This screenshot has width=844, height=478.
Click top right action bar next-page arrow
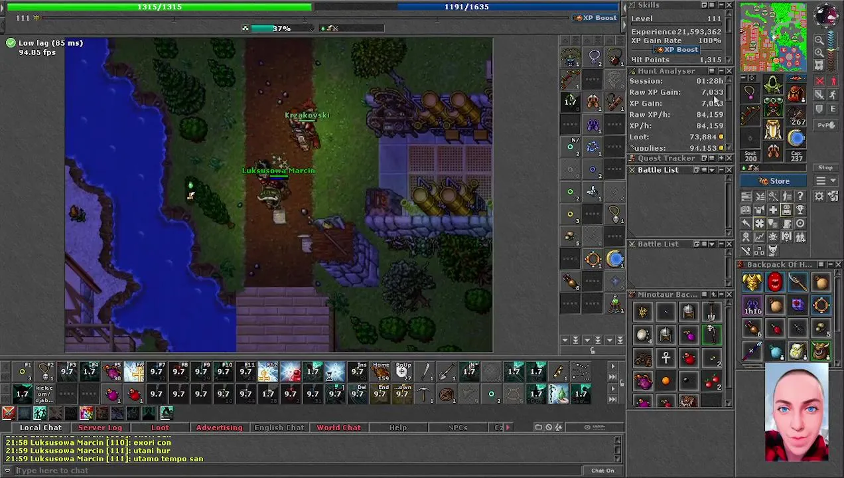pyautogui.click(x=612, y=366)
